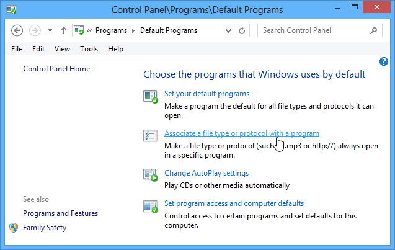Open help with the blue question icon
The height and width of the screenshot is (250, 395).
click(384, 61)
